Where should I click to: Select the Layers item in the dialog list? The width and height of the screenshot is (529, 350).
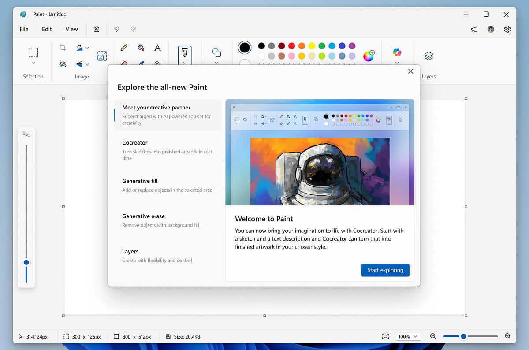[x=168, y=256]
